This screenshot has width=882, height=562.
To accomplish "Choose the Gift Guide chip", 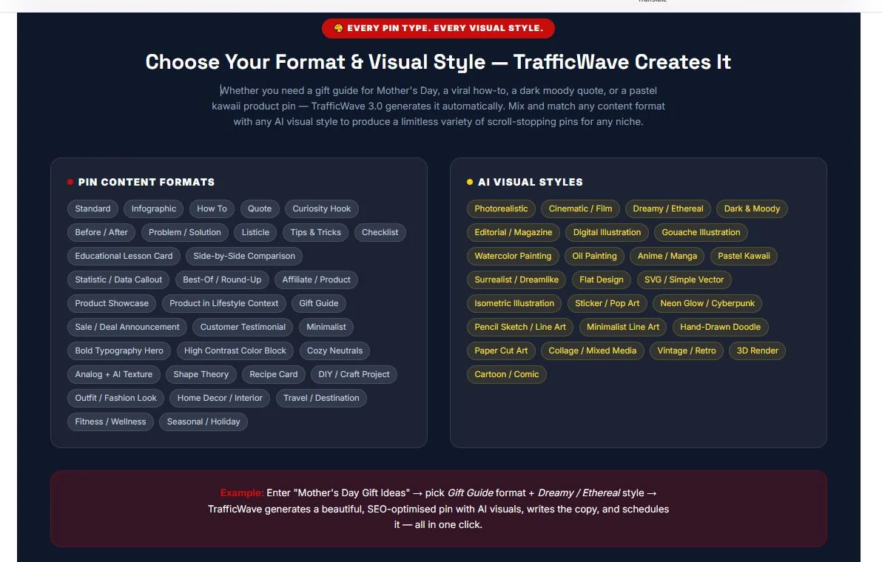I will coord(319,303).
